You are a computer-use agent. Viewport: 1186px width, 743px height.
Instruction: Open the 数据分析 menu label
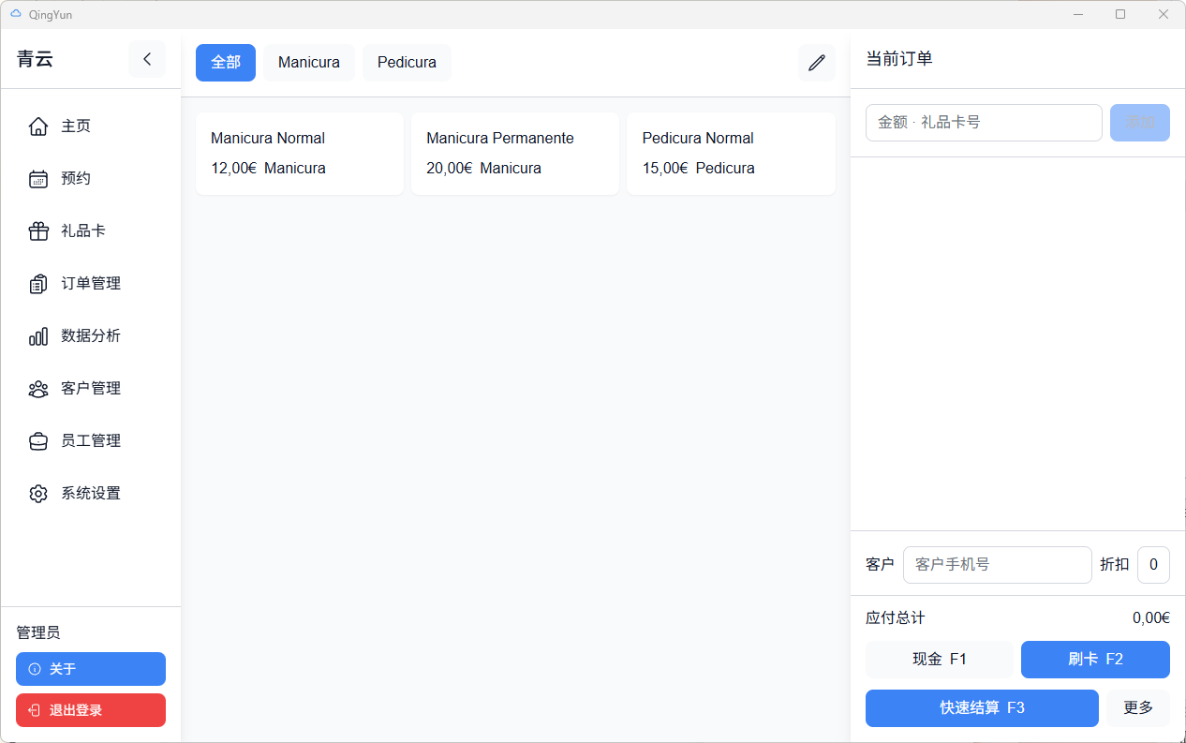[91, 335]
